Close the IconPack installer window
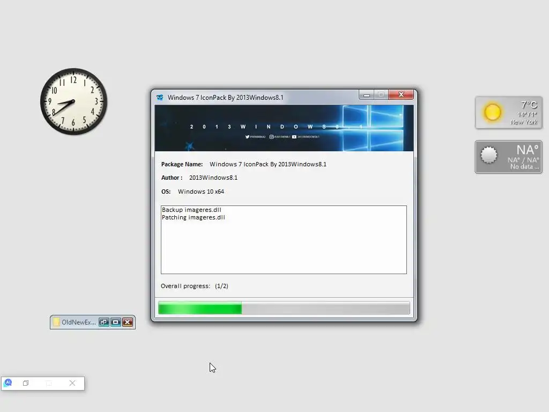Viewport: 549px width, 412px height. pyautogui.click(x=401, y=94)
